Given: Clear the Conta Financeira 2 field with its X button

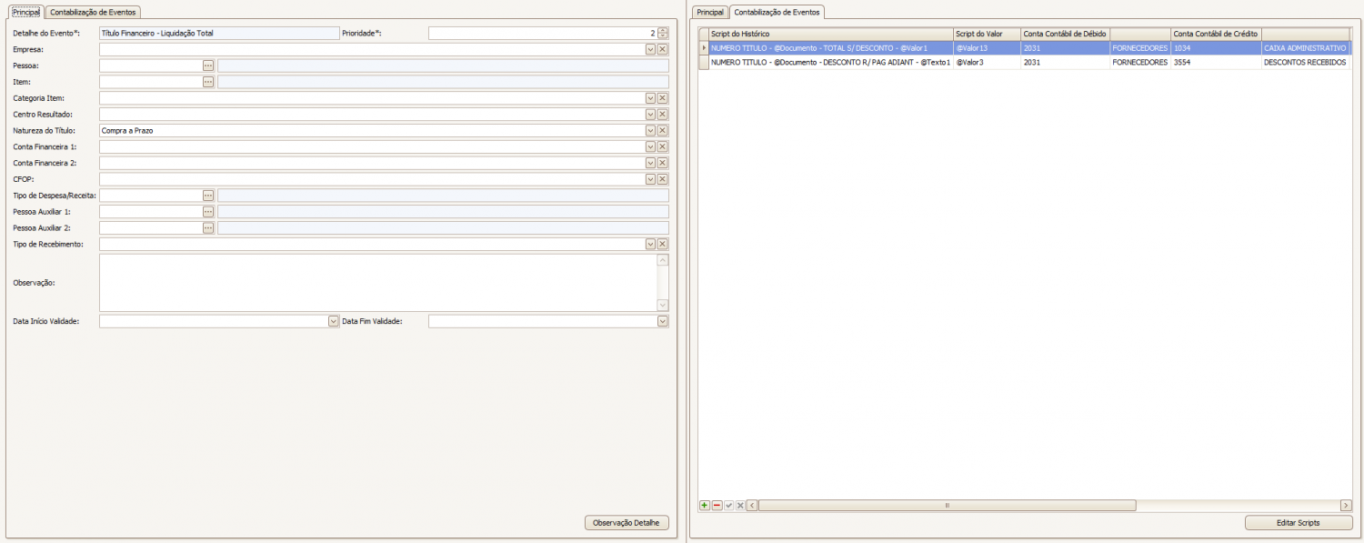Looking at the screenshot, I should coord(663,163).
